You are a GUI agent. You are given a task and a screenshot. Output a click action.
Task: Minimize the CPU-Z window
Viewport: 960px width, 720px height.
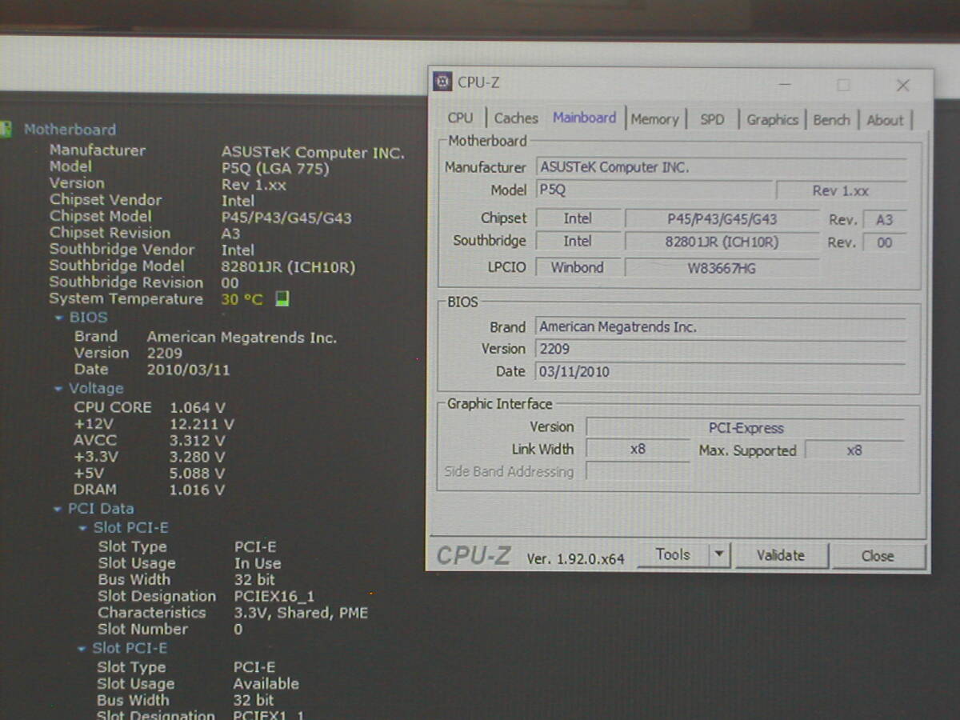pyautogui.click(x=784, y=84)
